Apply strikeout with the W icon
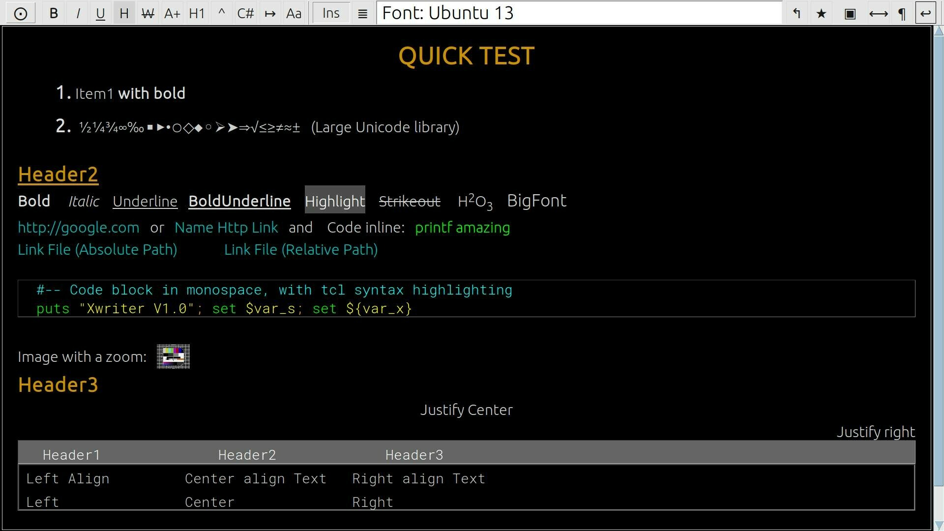Screen dimensions: 944x531 [147, 13]
